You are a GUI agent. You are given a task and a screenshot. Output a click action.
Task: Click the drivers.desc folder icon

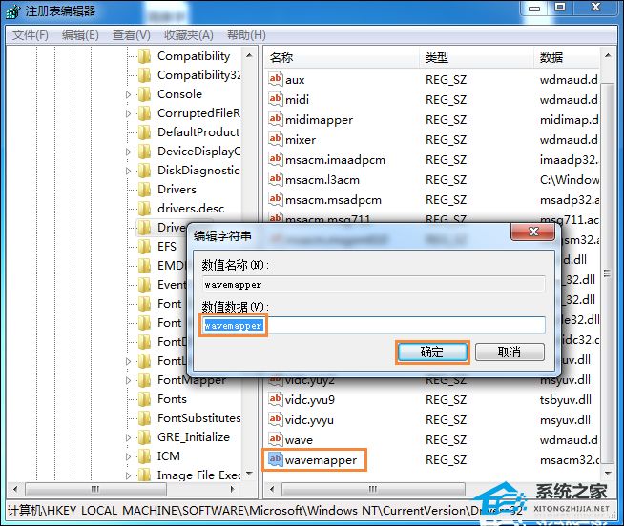point(144,209)
